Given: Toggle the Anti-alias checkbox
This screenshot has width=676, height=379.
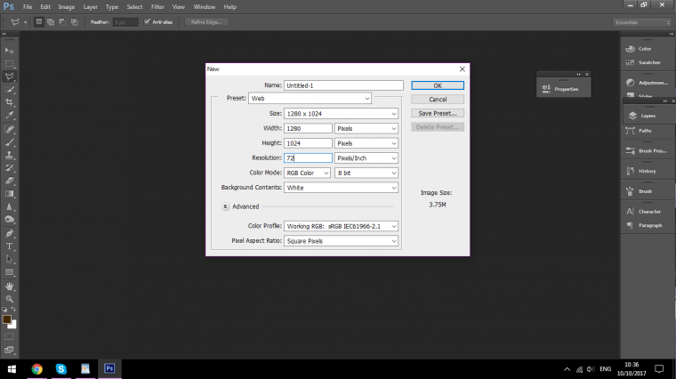Looking at the screenshot, I should [148, 22].
